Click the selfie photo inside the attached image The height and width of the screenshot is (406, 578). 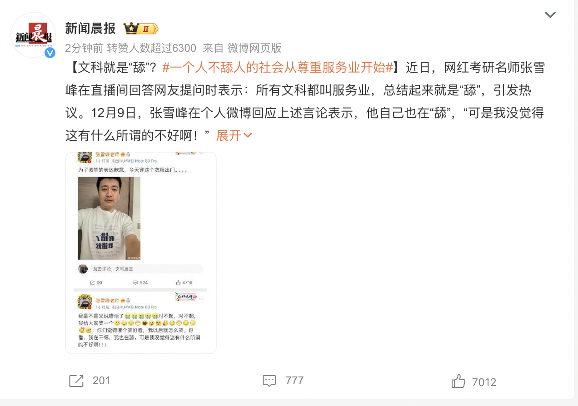coord(109,218)
